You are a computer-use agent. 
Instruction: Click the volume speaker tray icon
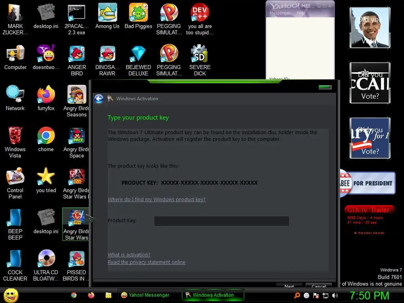pyautogui.click(x=335, y=296)
